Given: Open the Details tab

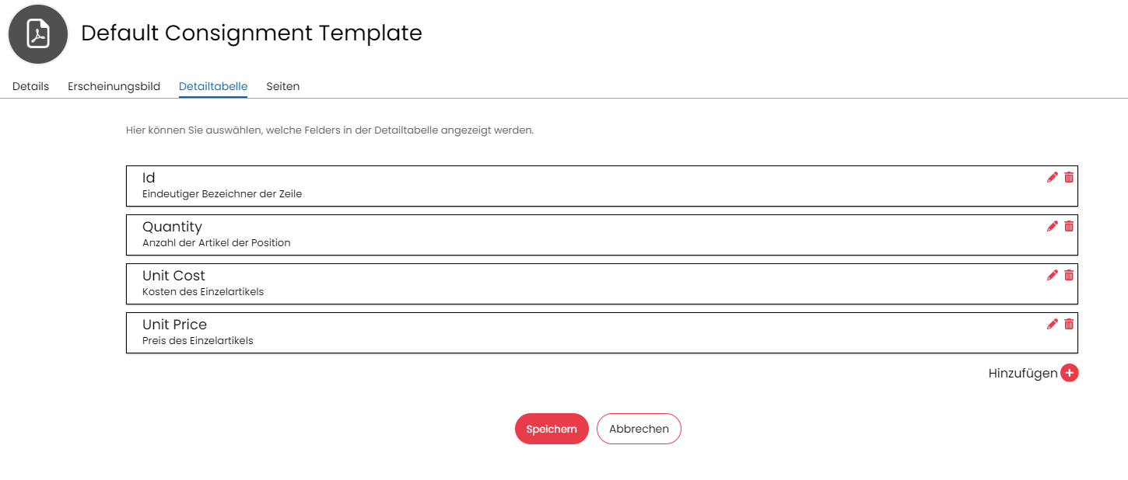Looking at the screenshot, I should (30, 86).
